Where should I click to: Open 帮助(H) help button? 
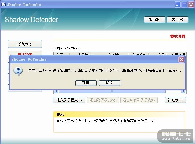[x=155, y=20]
